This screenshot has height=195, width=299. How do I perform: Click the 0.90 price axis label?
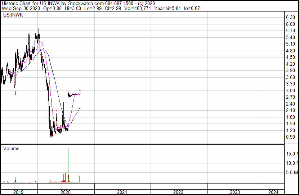pos(290,137)
